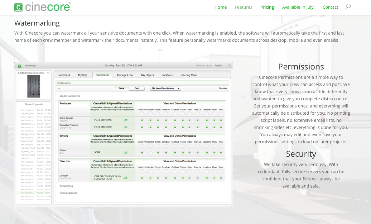Click Log Out

tap(219, 65)
